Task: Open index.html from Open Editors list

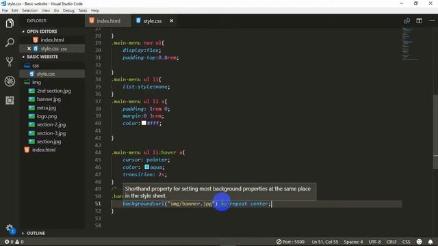Action: 52,40
